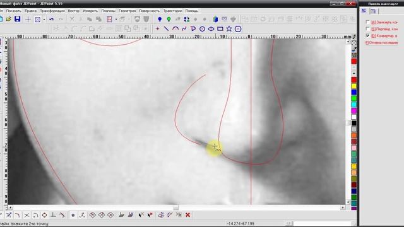Click the blue light bulb icon
The width and height of the screenshot is (404, 227).
click(160, 20)
